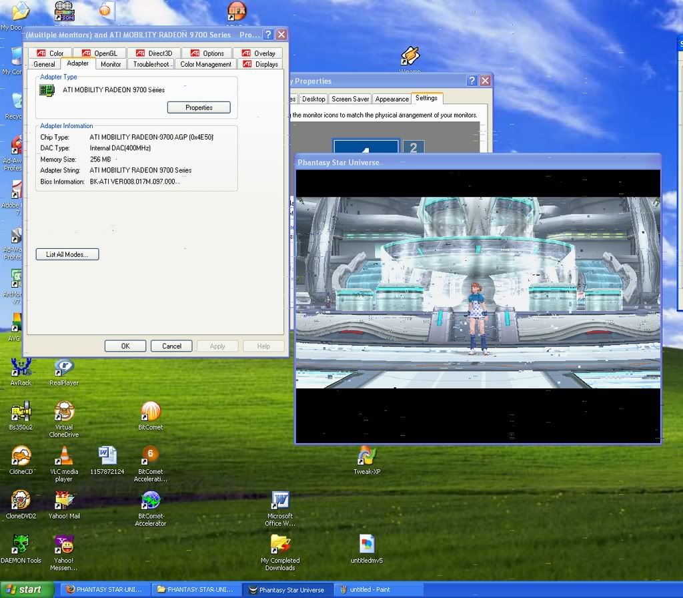Open CloneCD desktop icon
Viewport: 683px width, 598px height.
point(21,461)
